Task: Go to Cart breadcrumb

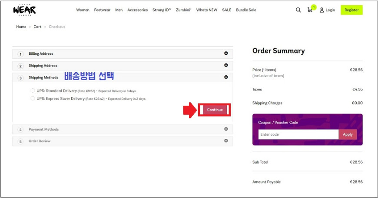Action: 37,27
